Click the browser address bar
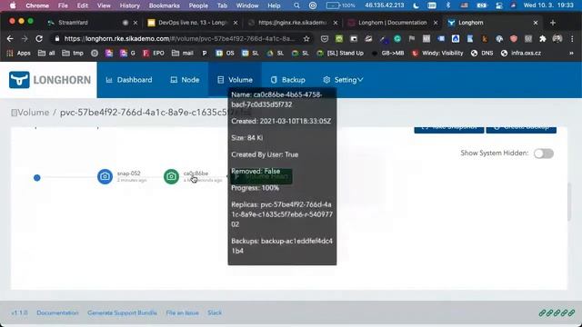 179,38
